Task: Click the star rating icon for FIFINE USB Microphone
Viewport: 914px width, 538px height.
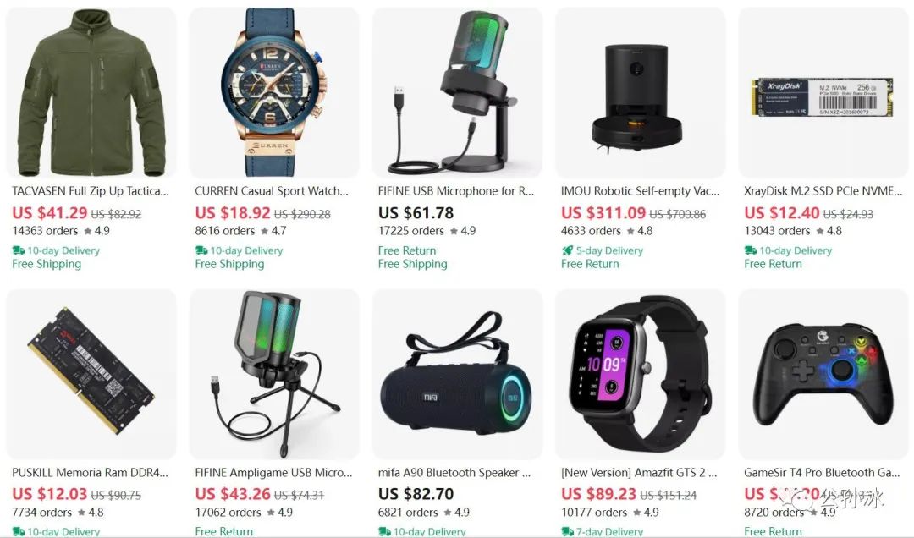Action: click(454, 231)
